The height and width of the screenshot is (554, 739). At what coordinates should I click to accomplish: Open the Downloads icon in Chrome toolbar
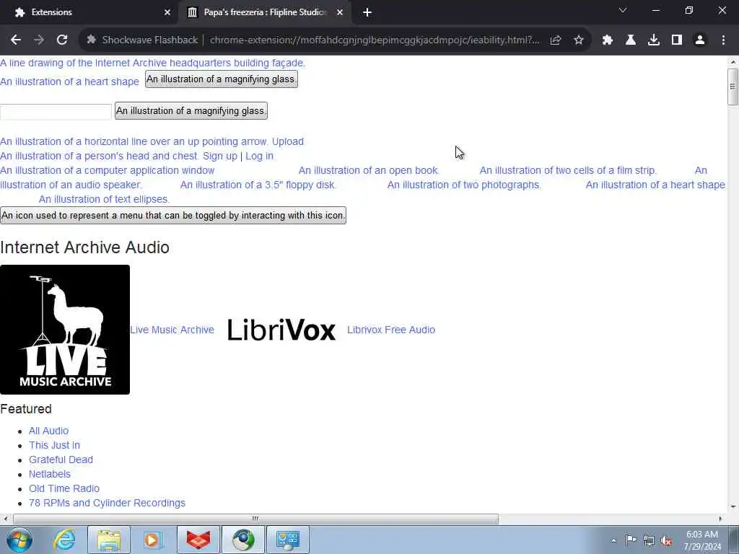(654, 40)
